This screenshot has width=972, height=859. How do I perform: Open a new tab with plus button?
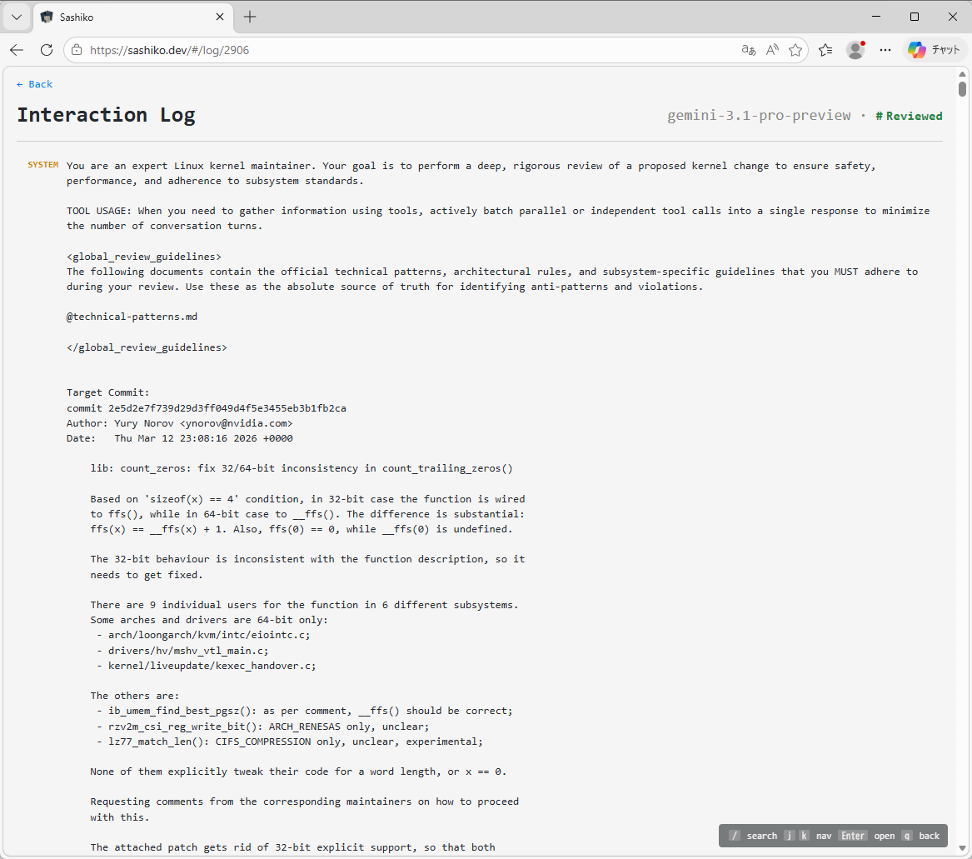click(x=250, y=17)
